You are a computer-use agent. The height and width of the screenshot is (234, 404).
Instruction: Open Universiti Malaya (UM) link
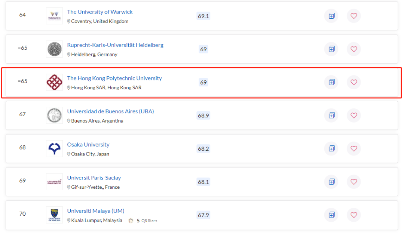(96, 211)
